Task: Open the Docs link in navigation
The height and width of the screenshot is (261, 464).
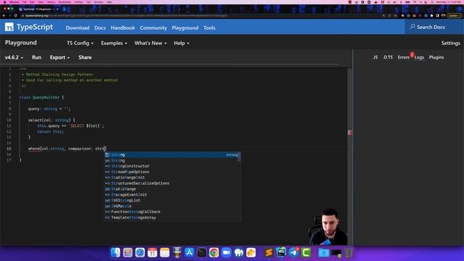Action: point(100,28)
